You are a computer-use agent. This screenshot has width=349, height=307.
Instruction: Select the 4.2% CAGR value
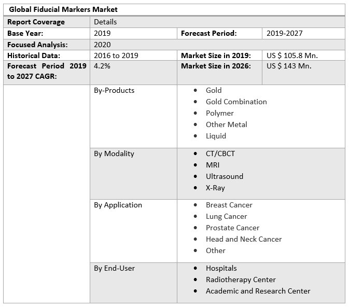coord(102,66)
